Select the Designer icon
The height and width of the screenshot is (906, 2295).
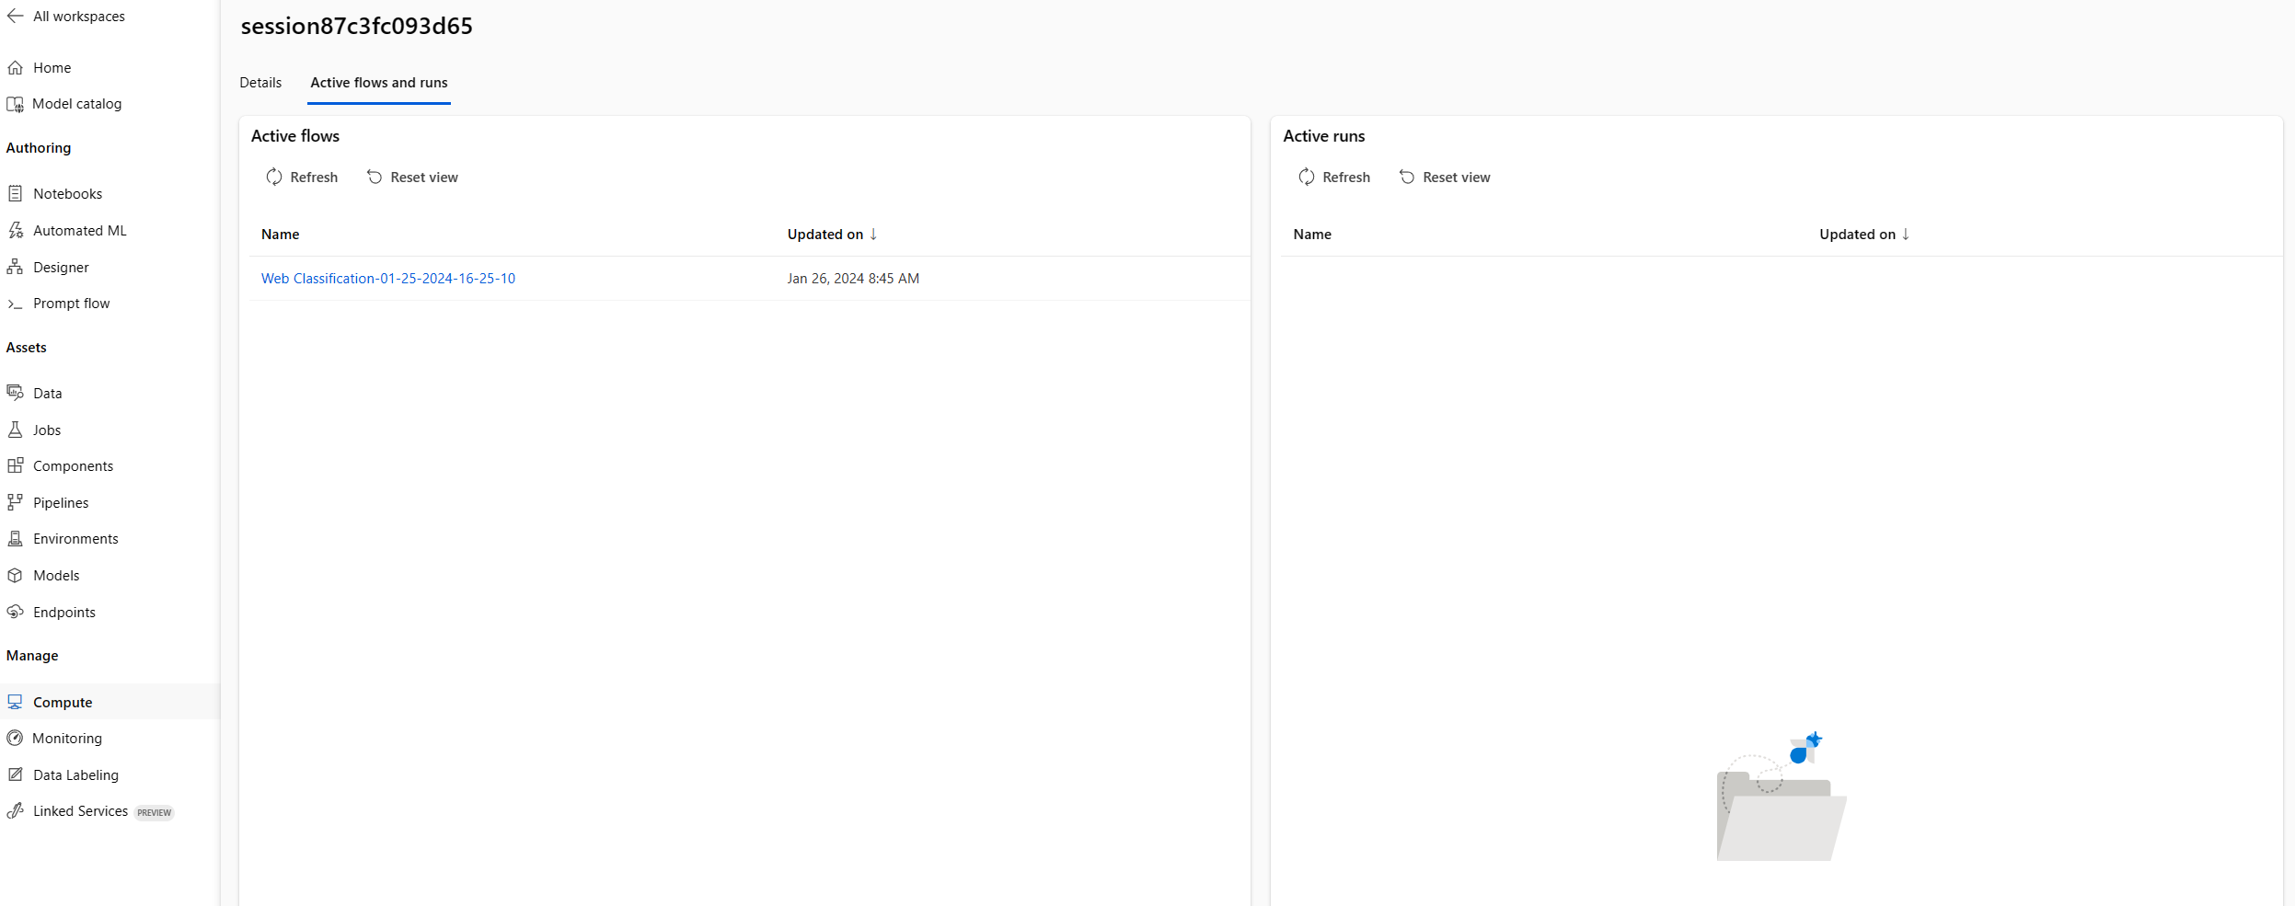click(x=15, y=267)
